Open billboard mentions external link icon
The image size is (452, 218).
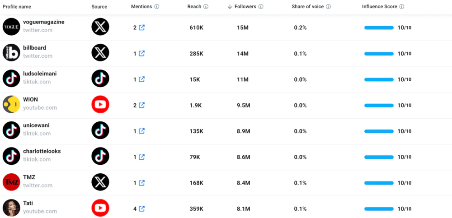[x=142, y=54]
